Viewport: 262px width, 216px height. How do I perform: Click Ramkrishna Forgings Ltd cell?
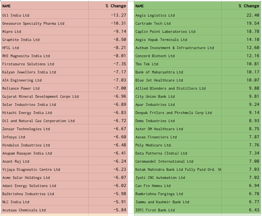(x=178, y=194)
